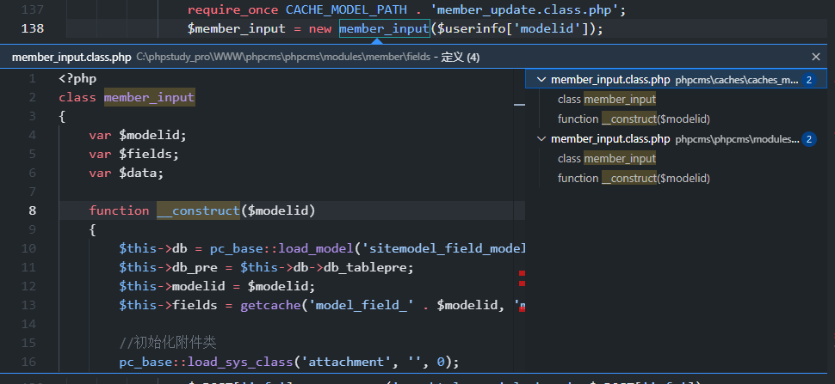Click line number 137 in the main editor
The image size is (835, 384).
tap(33, 9)
